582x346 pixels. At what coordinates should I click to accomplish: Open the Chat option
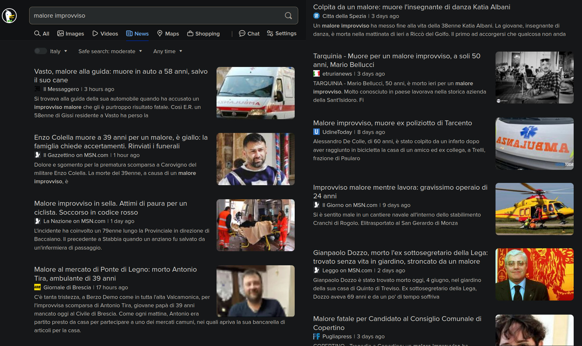click(x=249, y=34)
